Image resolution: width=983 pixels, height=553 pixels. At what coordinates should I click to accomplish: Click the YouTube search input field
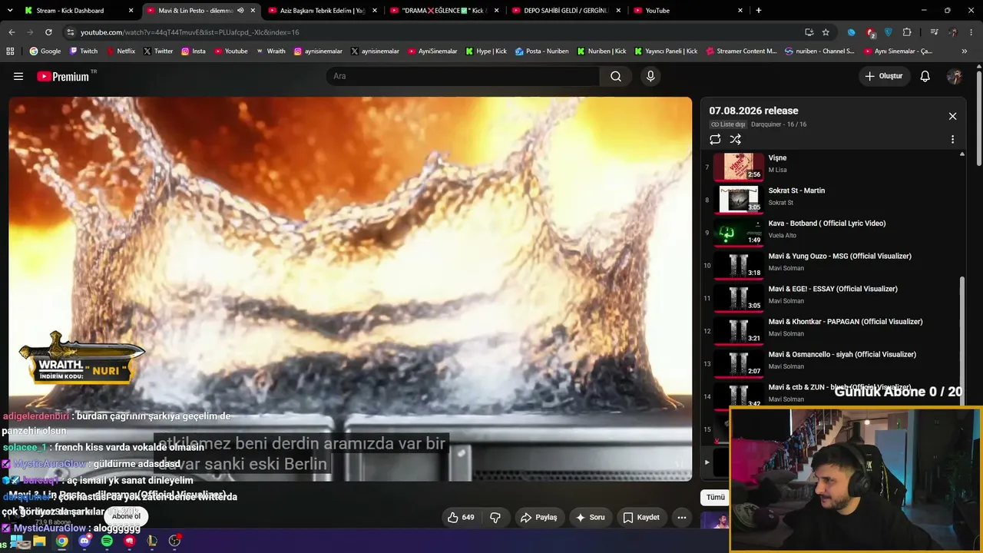[463, 76]
